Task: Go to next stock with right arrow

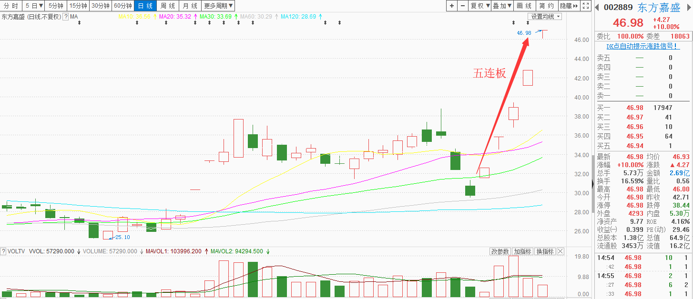Action: pyautogui.click(x=689, y=7)
